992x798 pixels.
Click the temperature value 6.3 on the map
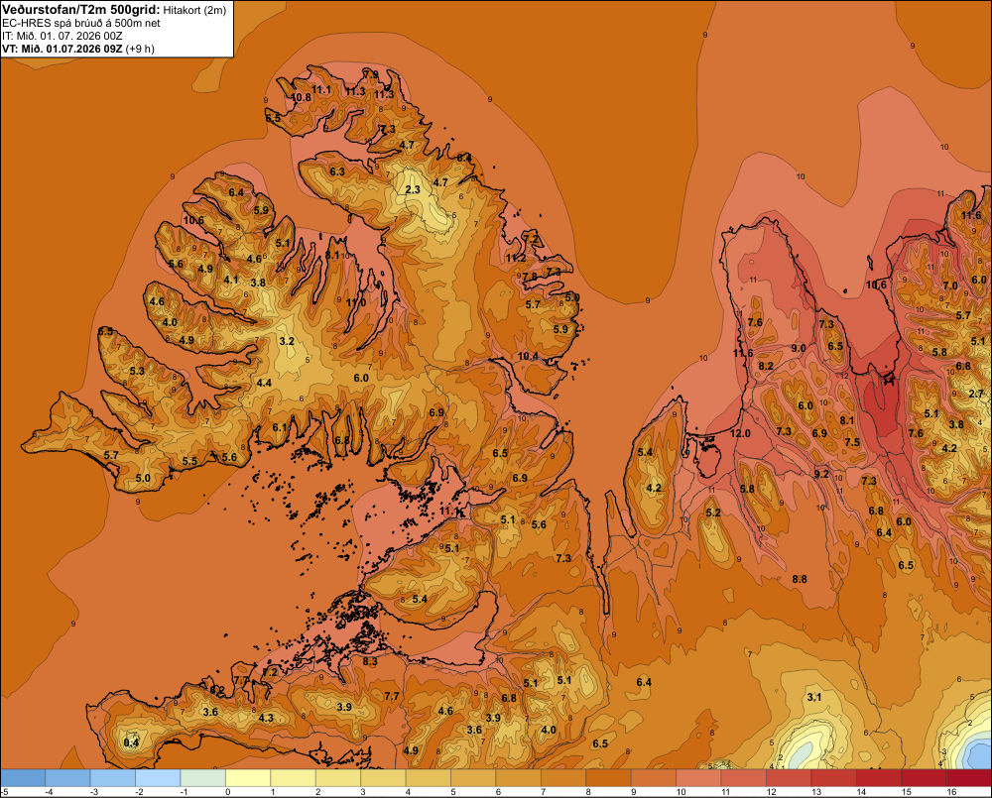click(337, 171)
